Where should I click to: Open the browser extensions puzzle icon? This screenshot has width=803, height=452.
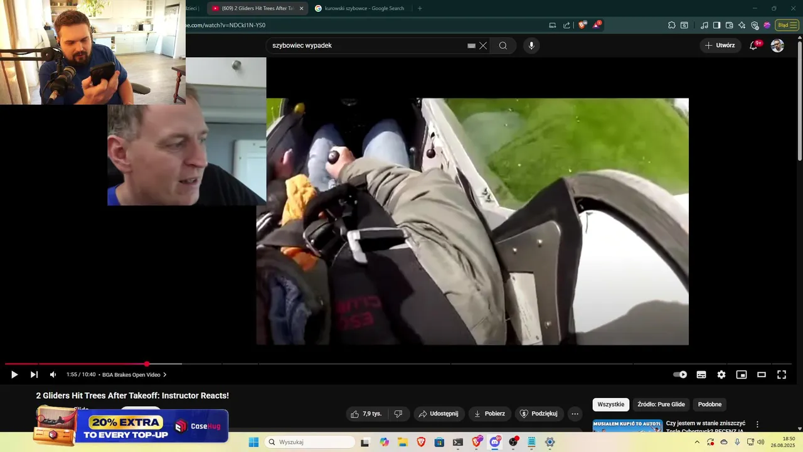coord(672,25)
